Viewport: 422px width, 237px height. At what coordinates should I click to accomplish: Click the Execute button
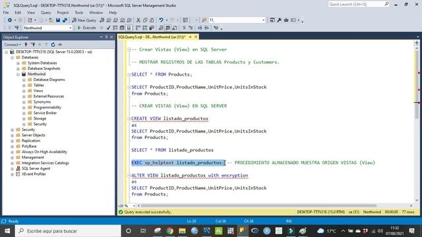click(86, 28)
